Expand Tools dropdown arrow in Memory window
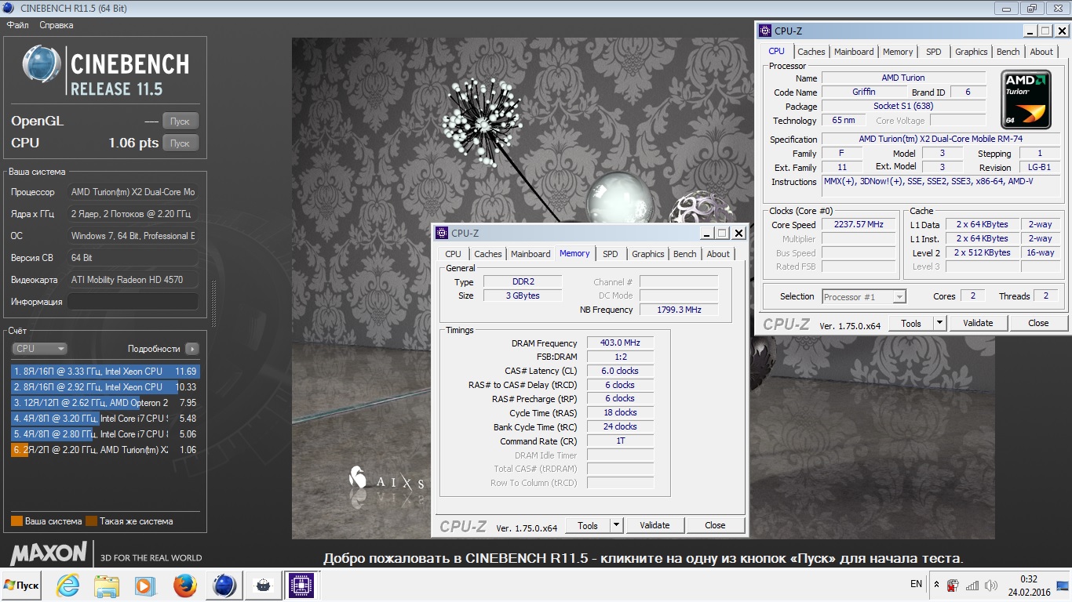This screenshot has width=1072, height=602. [617, 526]
